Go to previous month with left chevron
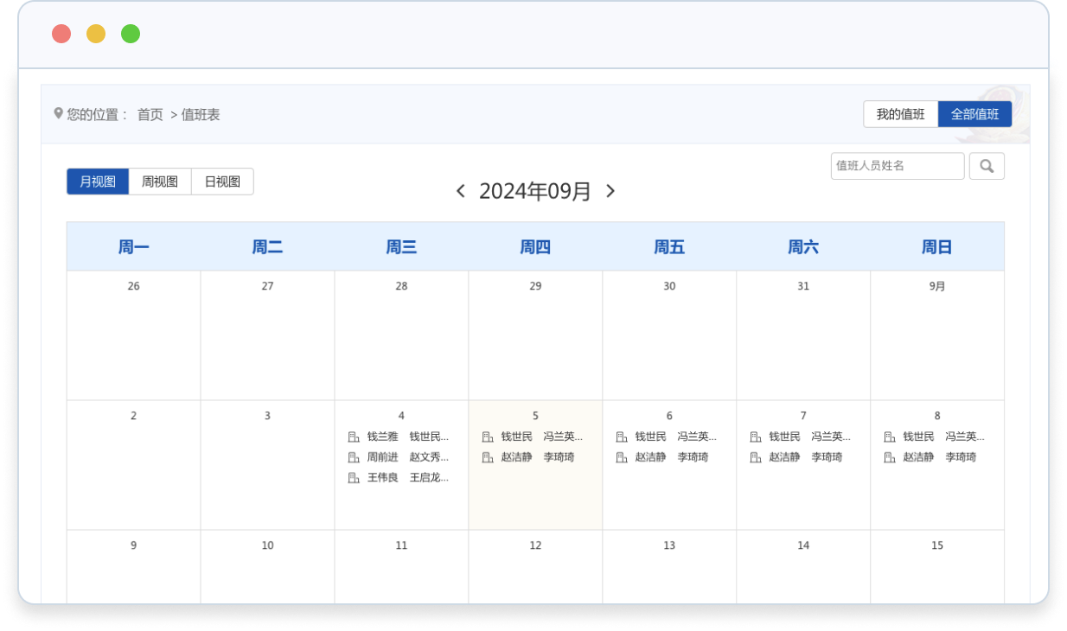Screen dimensions: 1067x631 461,191
